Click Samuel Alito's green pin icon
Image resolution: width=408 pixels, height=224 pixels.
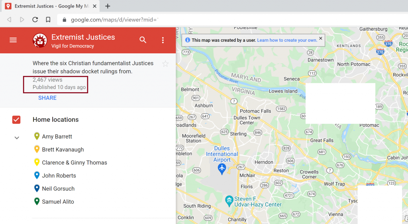pos(37,201)
